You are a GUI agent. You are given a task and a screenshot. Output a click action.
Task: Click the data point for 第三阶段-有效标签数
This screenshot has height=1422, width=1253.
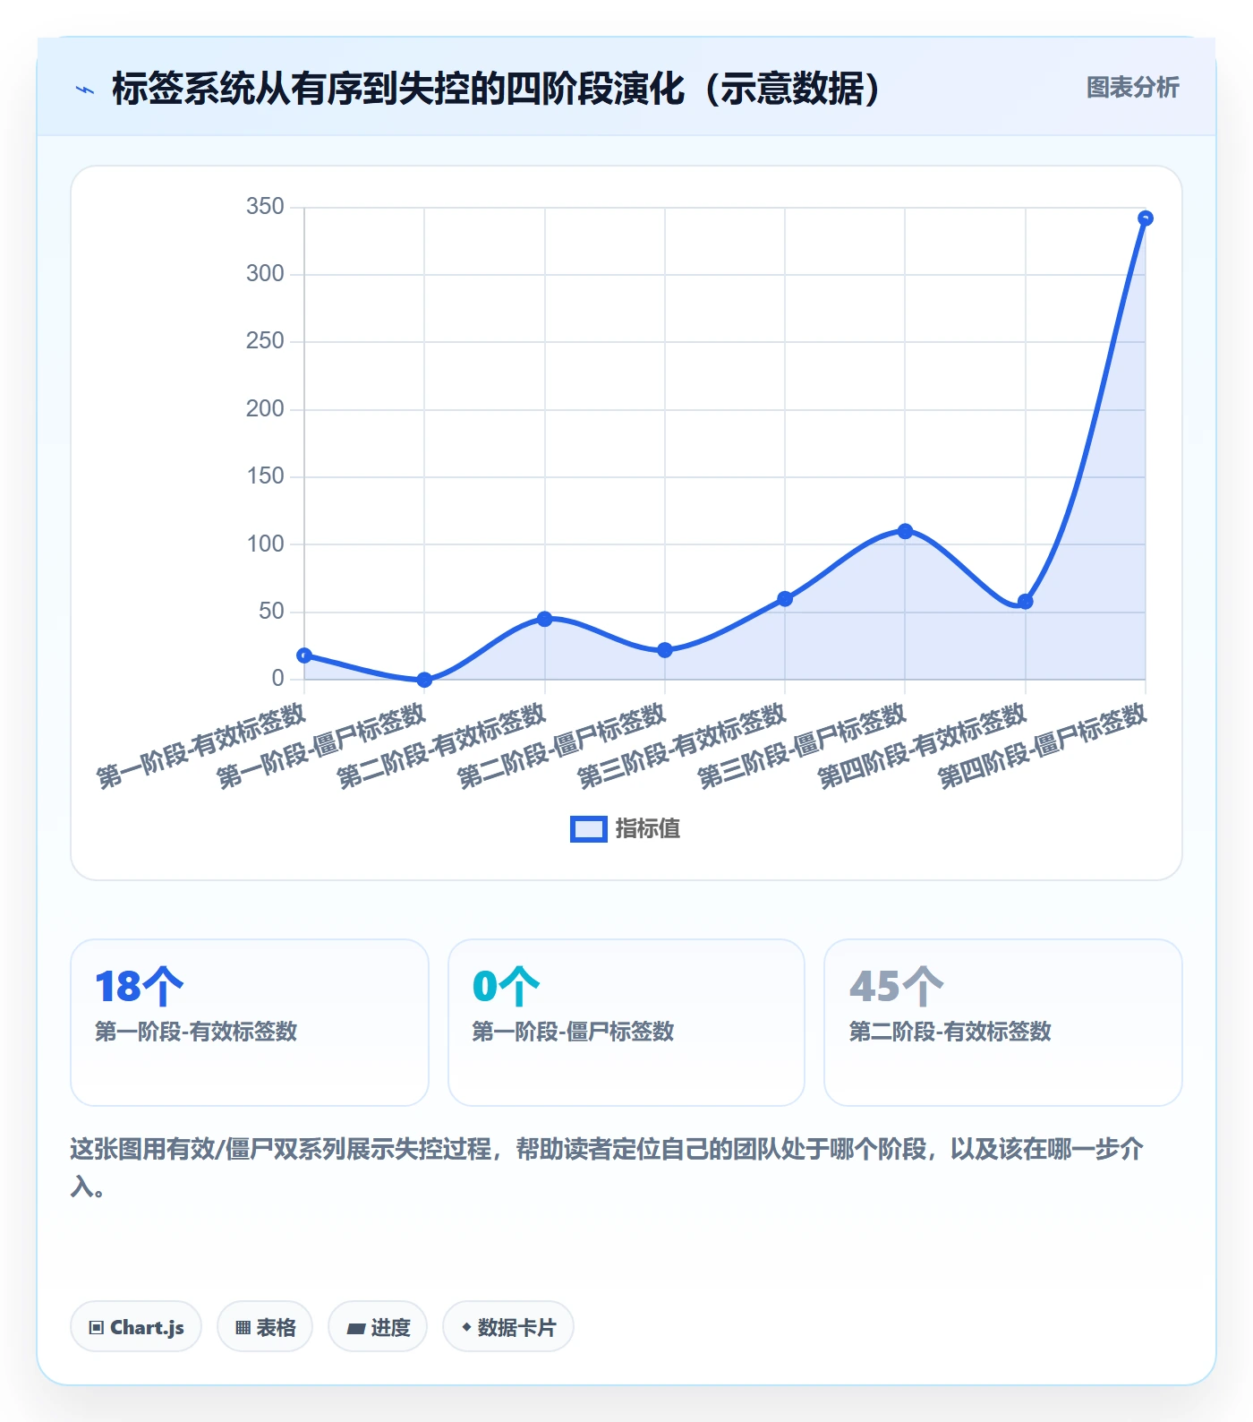point(785,599)
